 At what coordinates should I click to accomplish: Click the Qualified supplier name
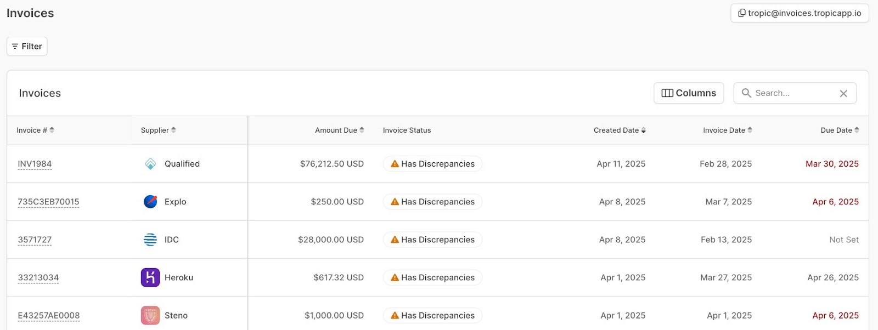pyautogui.click(x=182, y=164)
